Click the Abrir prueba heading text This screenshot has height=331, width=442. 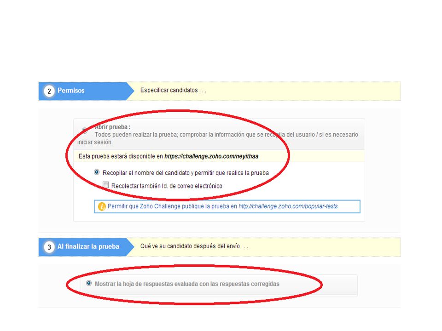[x=112, y=127]
